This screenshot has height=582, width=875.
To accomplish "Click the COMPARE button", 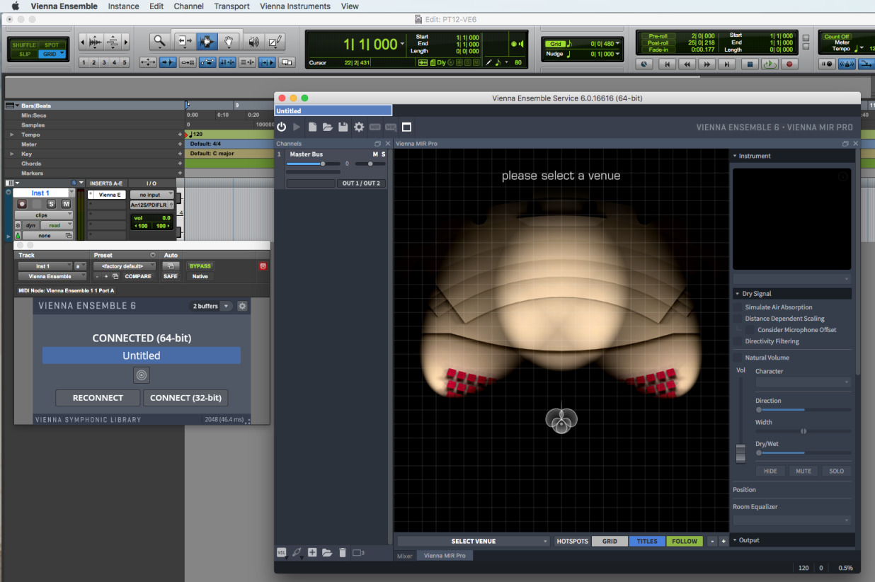I will click(x=138, y=276).
